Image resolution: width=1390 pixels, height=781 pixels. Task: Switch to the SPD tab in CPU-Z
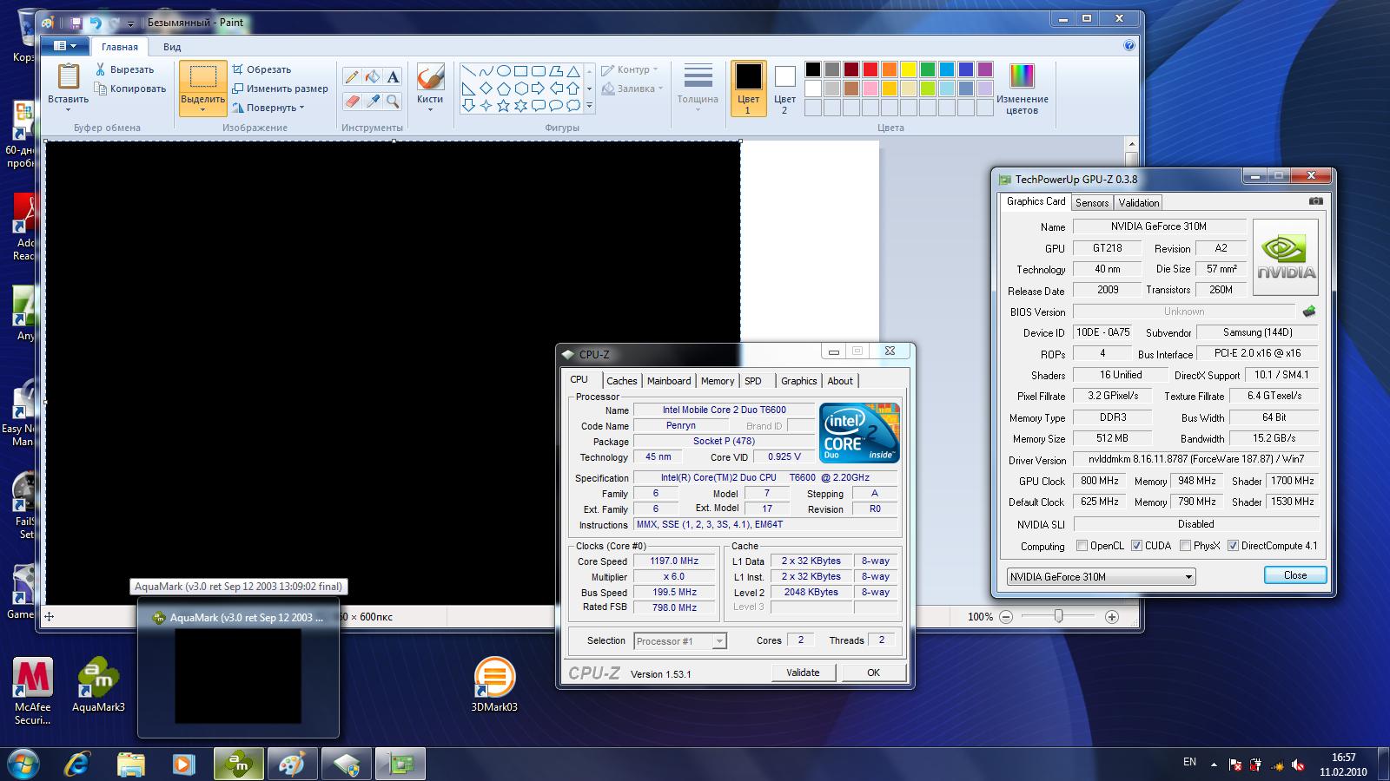pos(753,381)
